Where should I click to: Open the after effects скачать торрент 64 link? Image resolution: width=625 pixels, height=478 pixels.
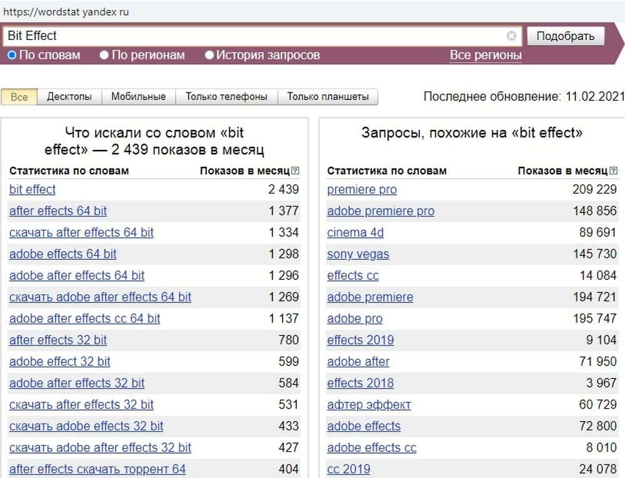coord(97,469)
